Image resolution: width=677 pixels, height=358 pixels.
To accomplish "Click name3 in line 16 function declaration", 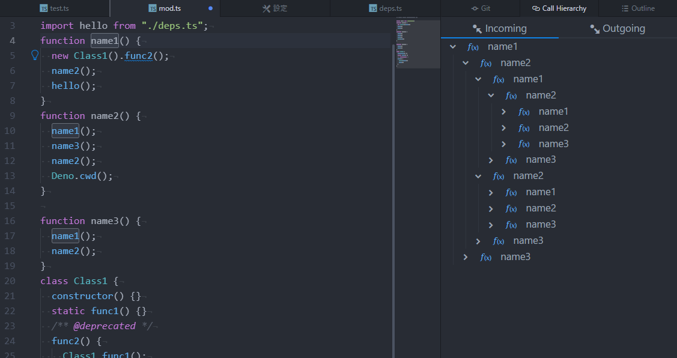I will tap(105, 220).
